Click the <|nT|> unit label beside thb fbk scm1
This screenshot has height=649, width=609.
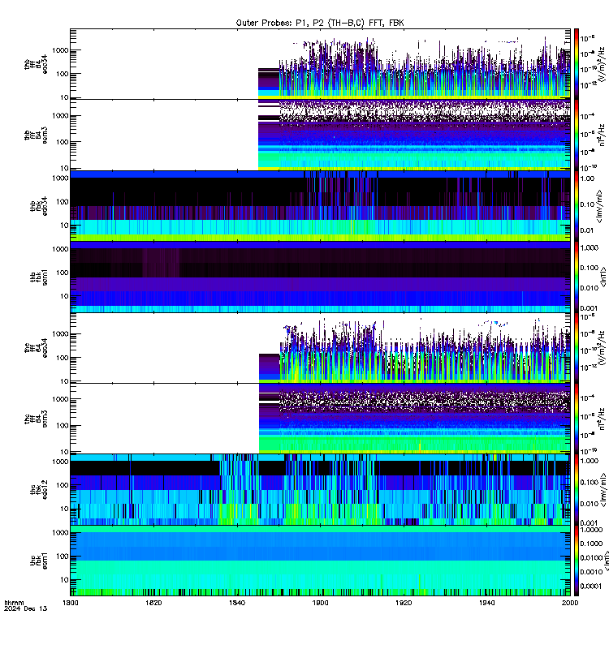point(603,277)
